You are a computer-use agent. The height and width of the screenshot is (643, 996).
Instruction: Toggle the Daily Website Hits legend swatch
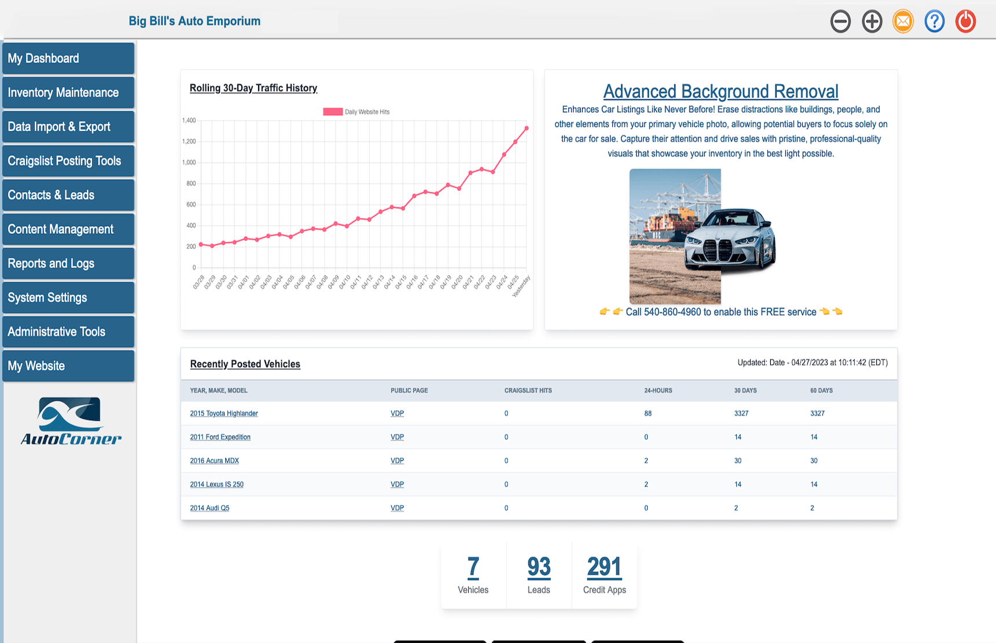[x=333, y=112]
